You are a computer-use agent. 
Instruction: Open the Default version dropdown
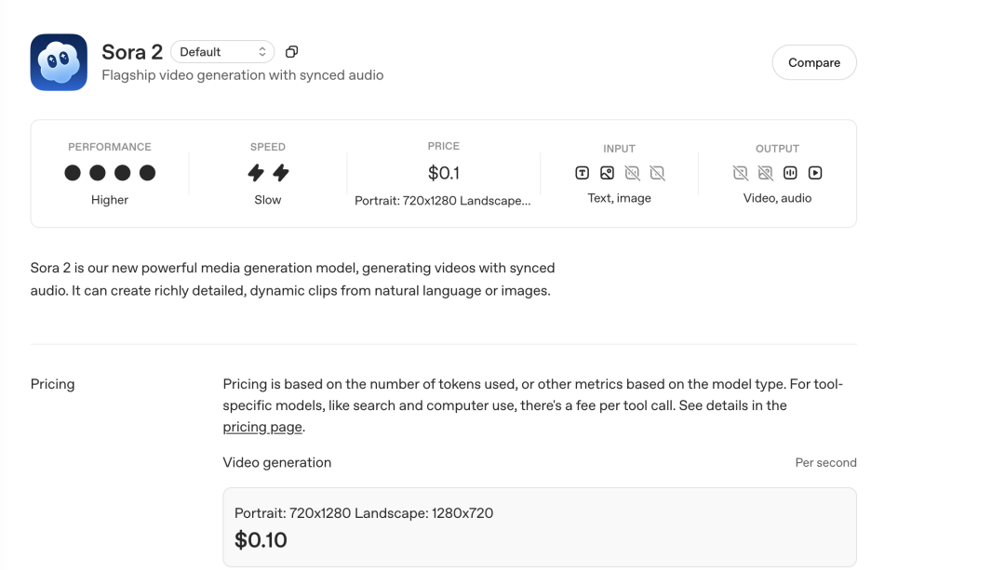point(222,52)
